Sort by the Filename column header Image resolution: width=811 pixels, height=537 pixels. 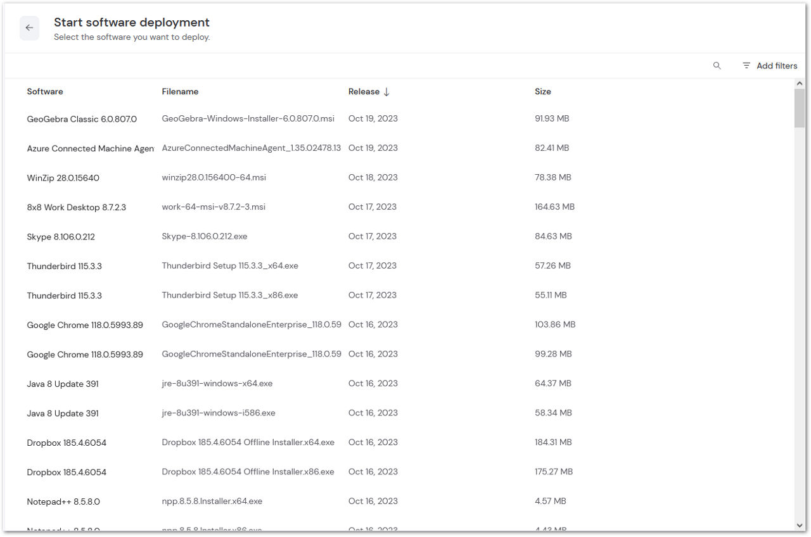180,92
